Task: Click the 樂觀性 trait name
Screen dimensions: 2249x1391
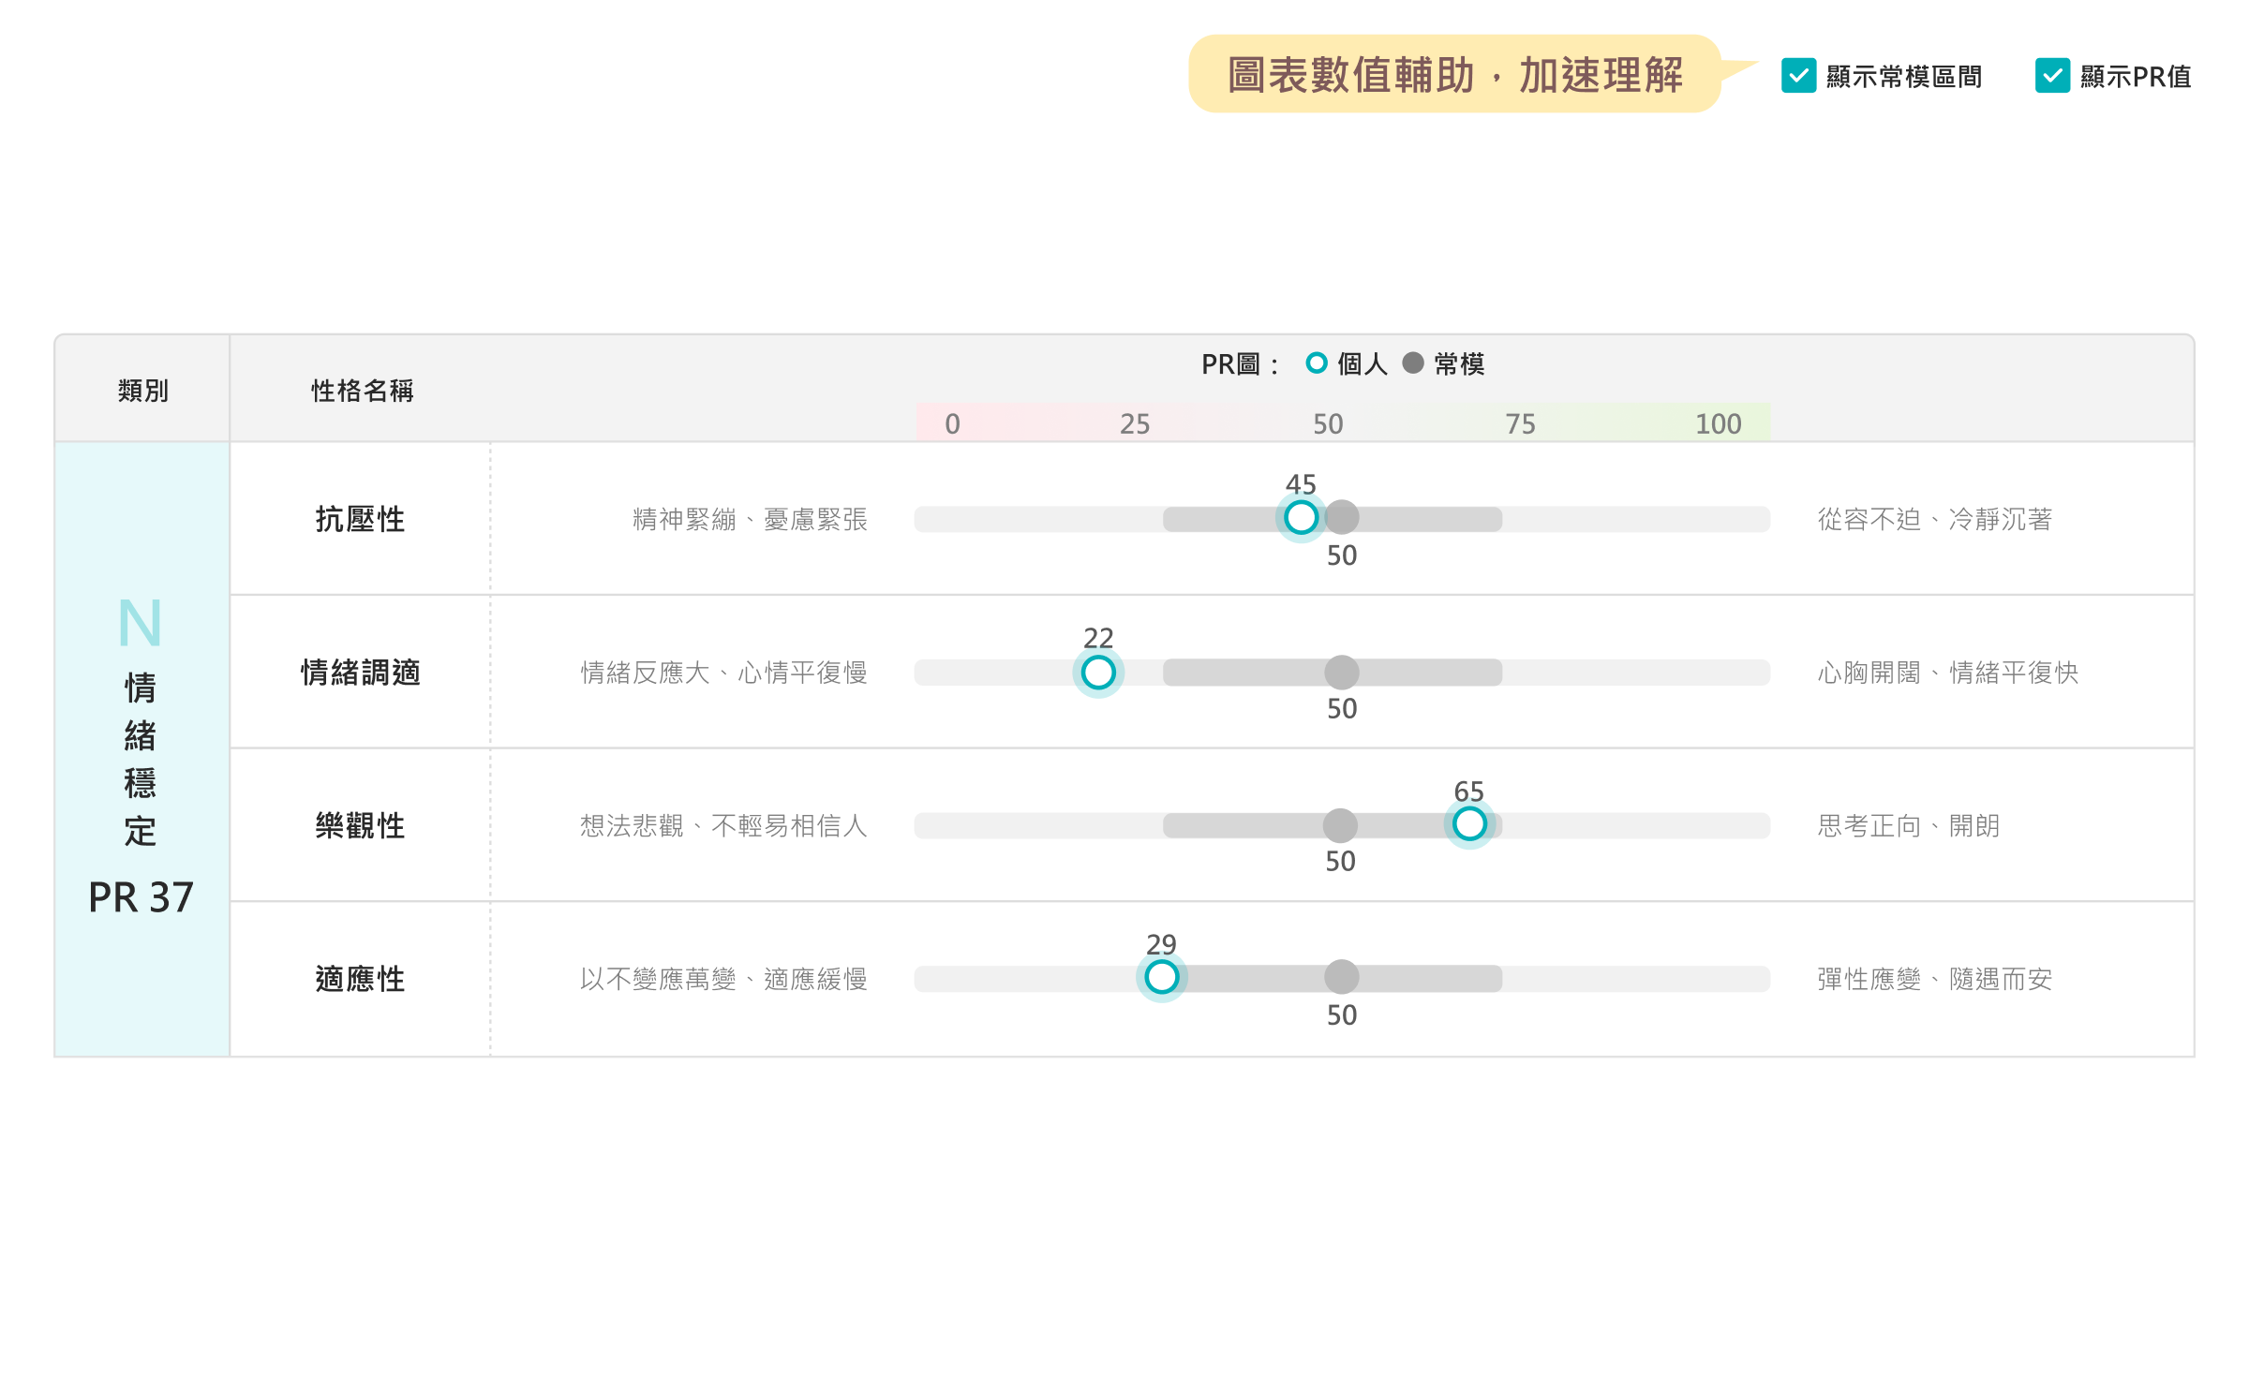Action: tap(360, 826)
